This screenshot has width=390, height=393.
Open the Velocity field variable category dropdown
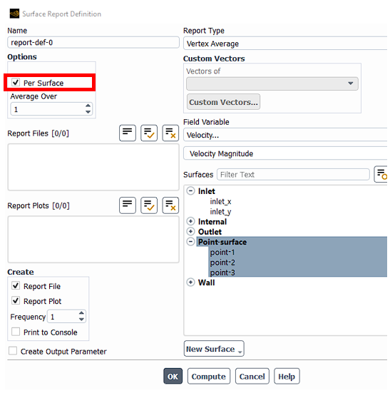[285, 135]
